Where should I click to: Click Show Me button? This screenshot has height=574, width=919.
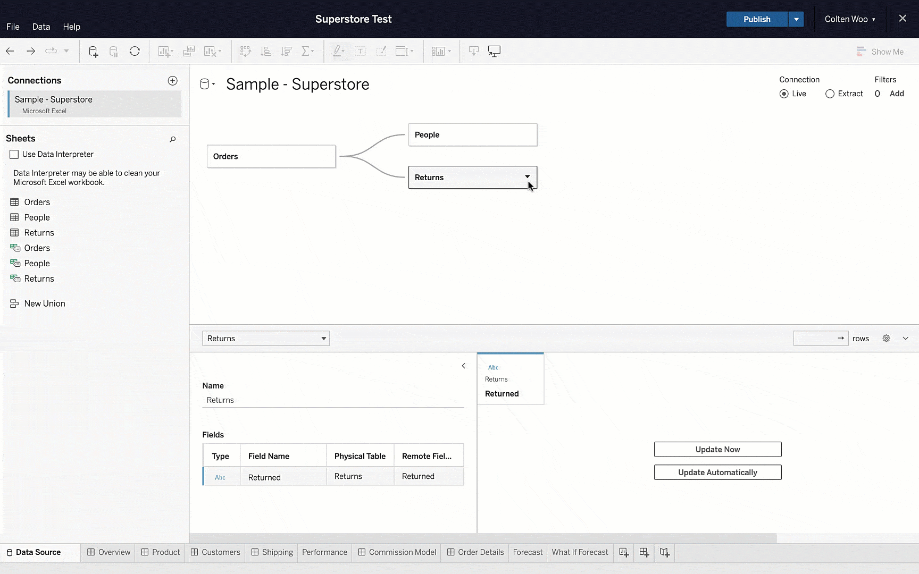click(880, 52)
